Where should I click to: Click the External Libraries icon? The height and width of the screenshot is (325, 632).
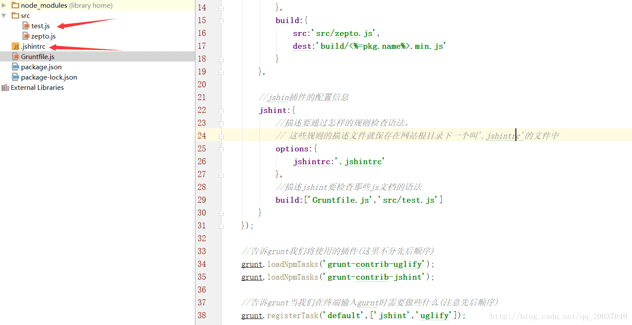point(5,88)
